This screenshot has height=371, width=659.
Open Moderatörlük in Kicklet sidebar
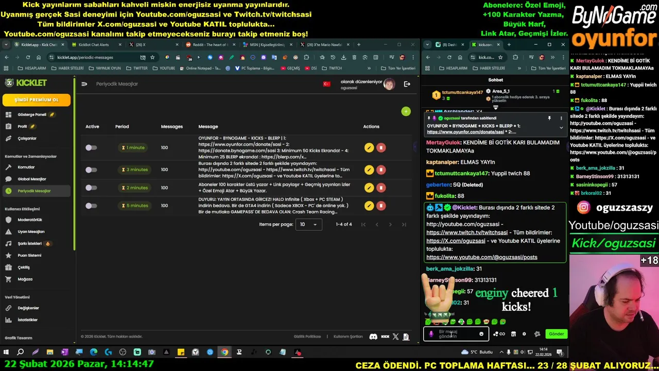30,220
